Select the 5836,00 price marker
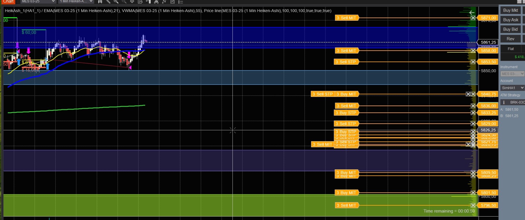 pos(488,106)
